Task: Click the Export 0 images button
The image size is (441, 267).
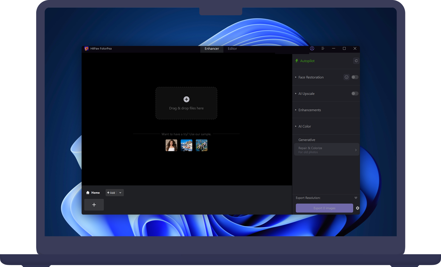Action: [x=324, y=208]
